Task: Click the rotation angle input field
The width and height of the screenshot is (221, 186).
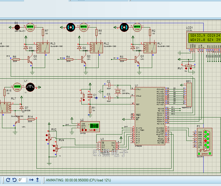Action: (x=22, y=180)
